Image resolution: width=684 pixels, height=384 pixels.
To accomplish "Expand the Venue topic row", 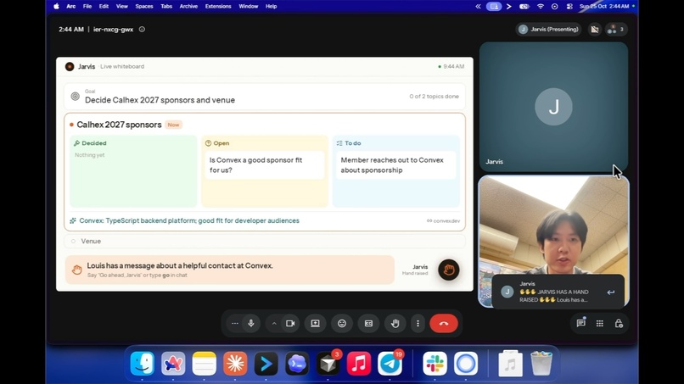I will coord(265,241).
